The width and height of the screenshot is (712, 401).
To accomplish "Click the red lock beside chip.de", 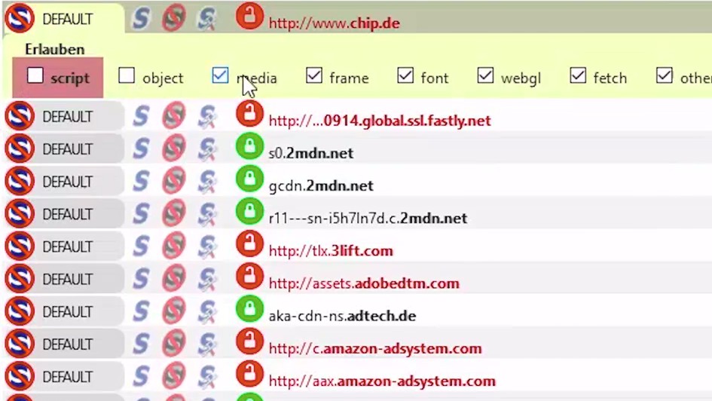I will 249,17.
